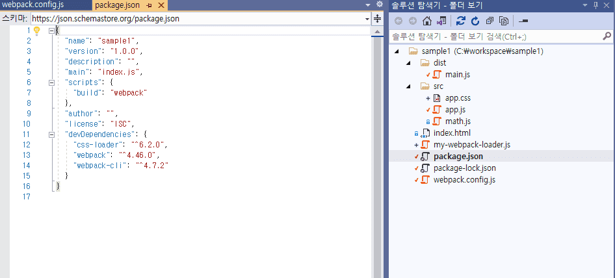Click the "css-loader" key on line 12
The image size is (615, 278).
(98, 145)
